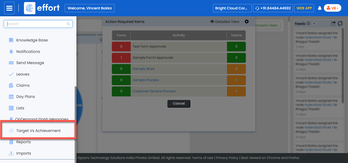Expand the VB user profile dropdown
The height and width of the screenshot is (163, 348).
[x=332, y=8]
